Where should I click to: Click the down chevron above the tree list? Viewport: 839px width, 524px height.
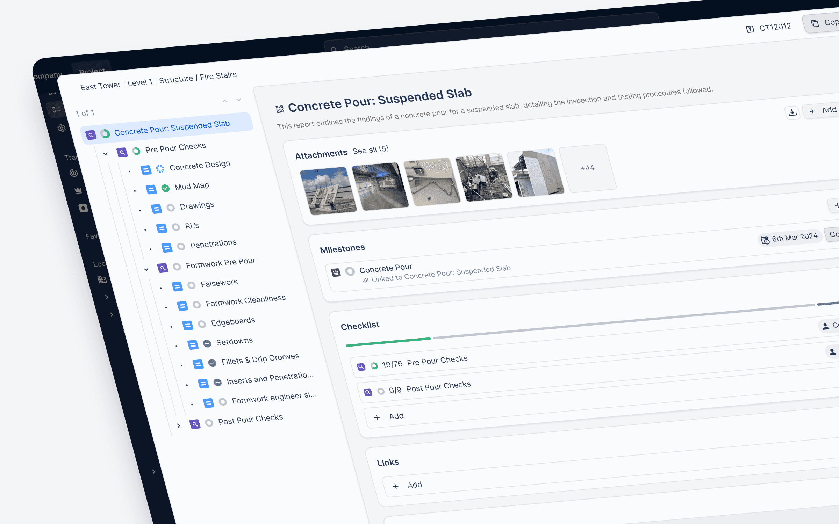coord(239,100)
